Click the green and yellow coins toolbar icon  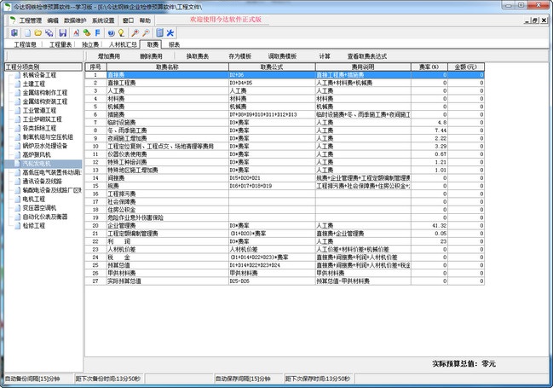coord(87,33)
